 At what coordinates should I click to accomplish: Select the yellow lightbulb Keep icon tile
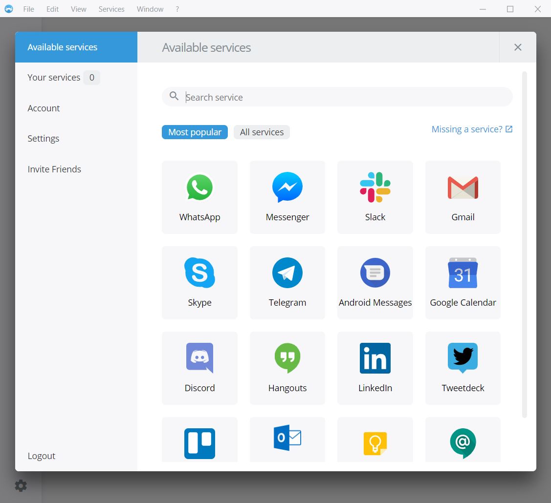[375, 440]
